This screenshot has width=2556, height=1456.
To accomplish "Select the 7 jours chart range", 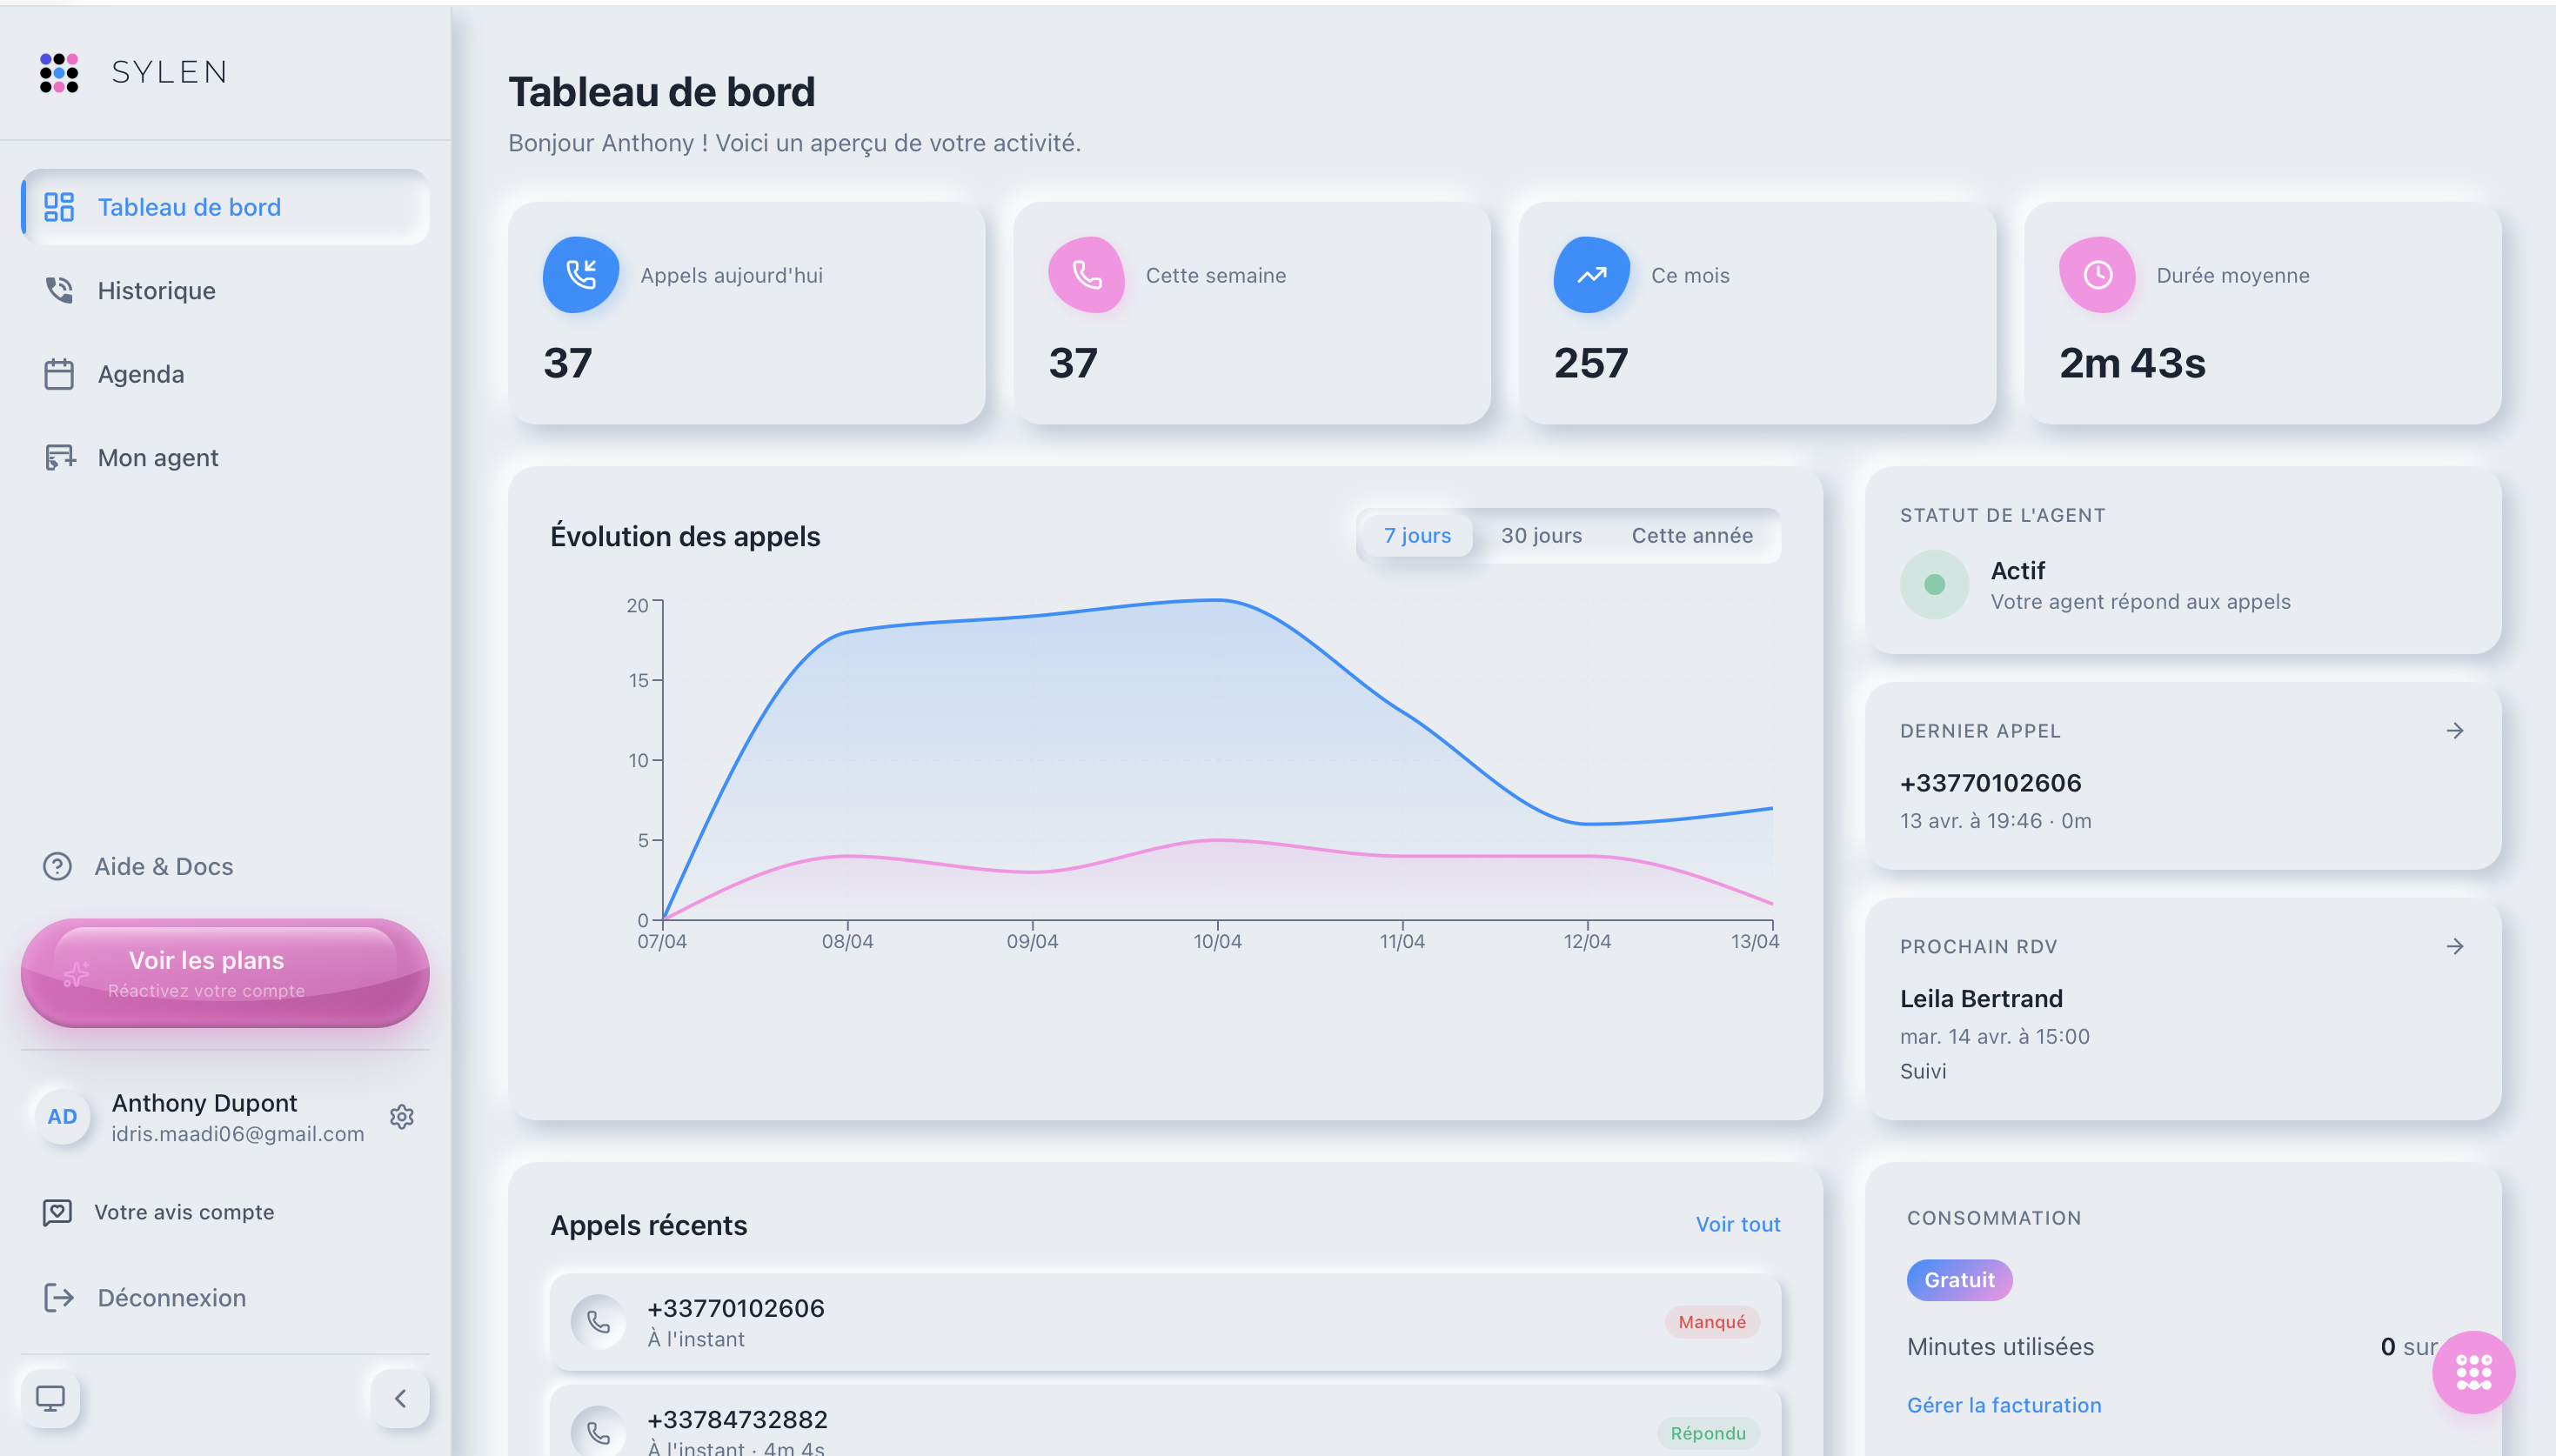I will (1417, 535).
